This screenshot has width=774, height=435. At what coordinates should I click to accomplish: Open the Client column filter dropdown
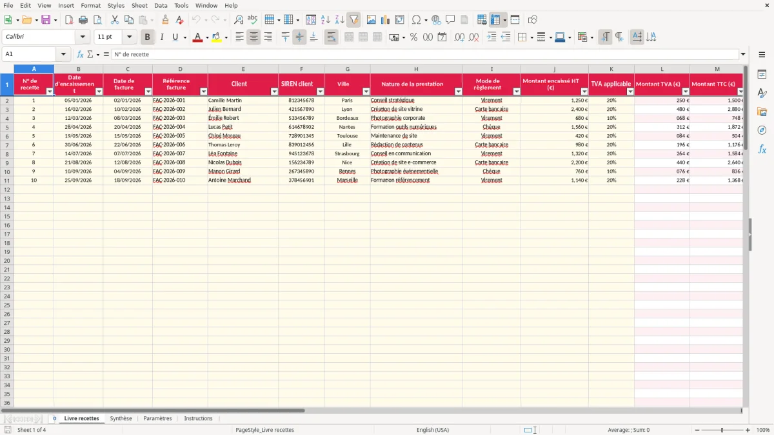[274, 92]
